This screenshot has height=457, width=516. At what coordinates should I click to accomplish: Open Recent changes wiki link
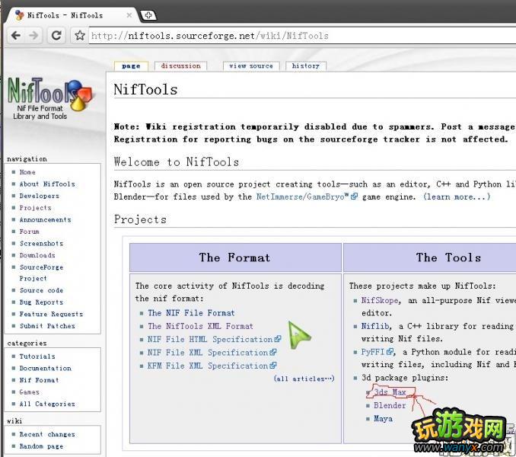pyautogui.click(x=47, y=434)
